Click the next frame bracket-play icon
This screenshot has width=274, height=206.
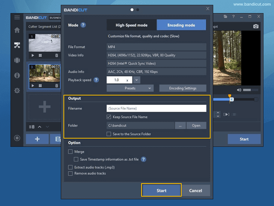pos(226,115)
